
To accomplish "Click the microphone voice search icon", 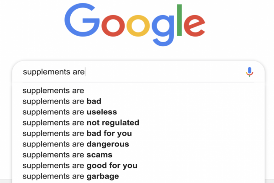I will (249, 72).
